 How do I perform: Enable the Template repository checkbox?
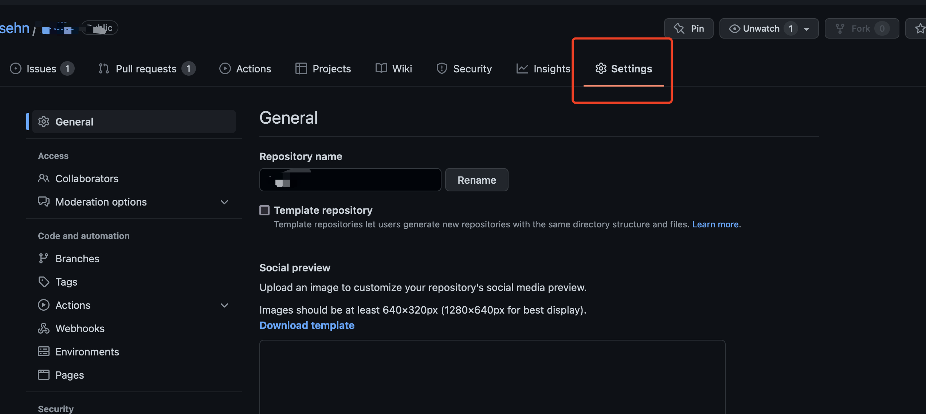(264, 210)
